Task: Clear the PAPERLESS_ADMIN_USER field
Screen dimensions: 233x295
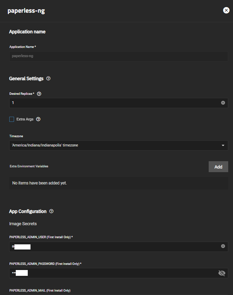Action: pos(223,246)
